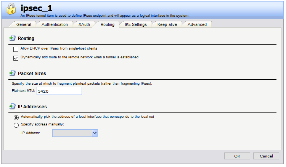
Task: Choose Specify address manually option
Action: coord(16,125)
